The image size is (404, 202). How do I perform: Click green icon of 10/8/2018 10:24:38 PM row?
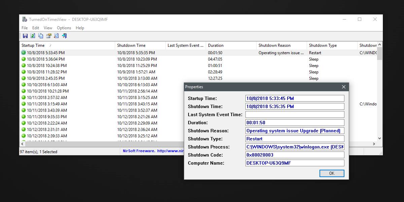pyautogui.click(x=24, y=65)
